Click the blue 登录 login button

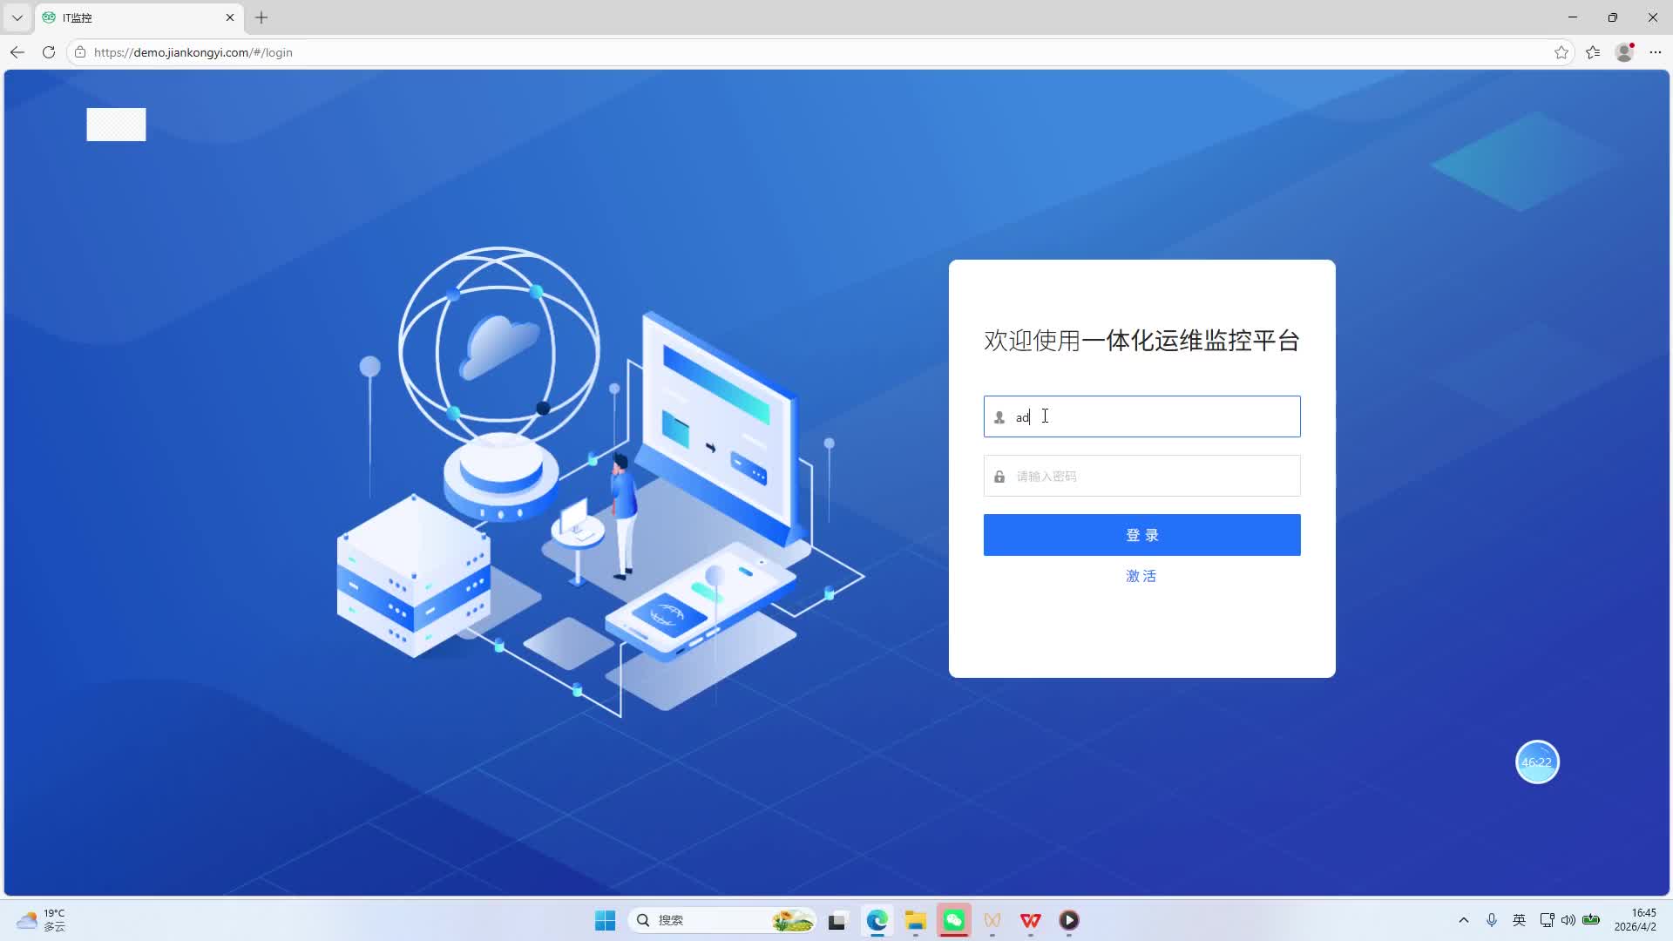coord(1141,535)
